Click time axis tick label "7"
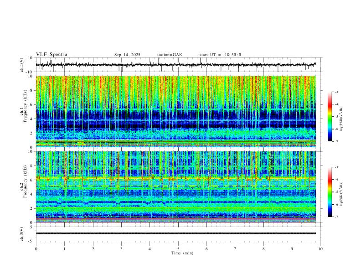The width and height of the screenshot is (361, 279). point(235,249)
